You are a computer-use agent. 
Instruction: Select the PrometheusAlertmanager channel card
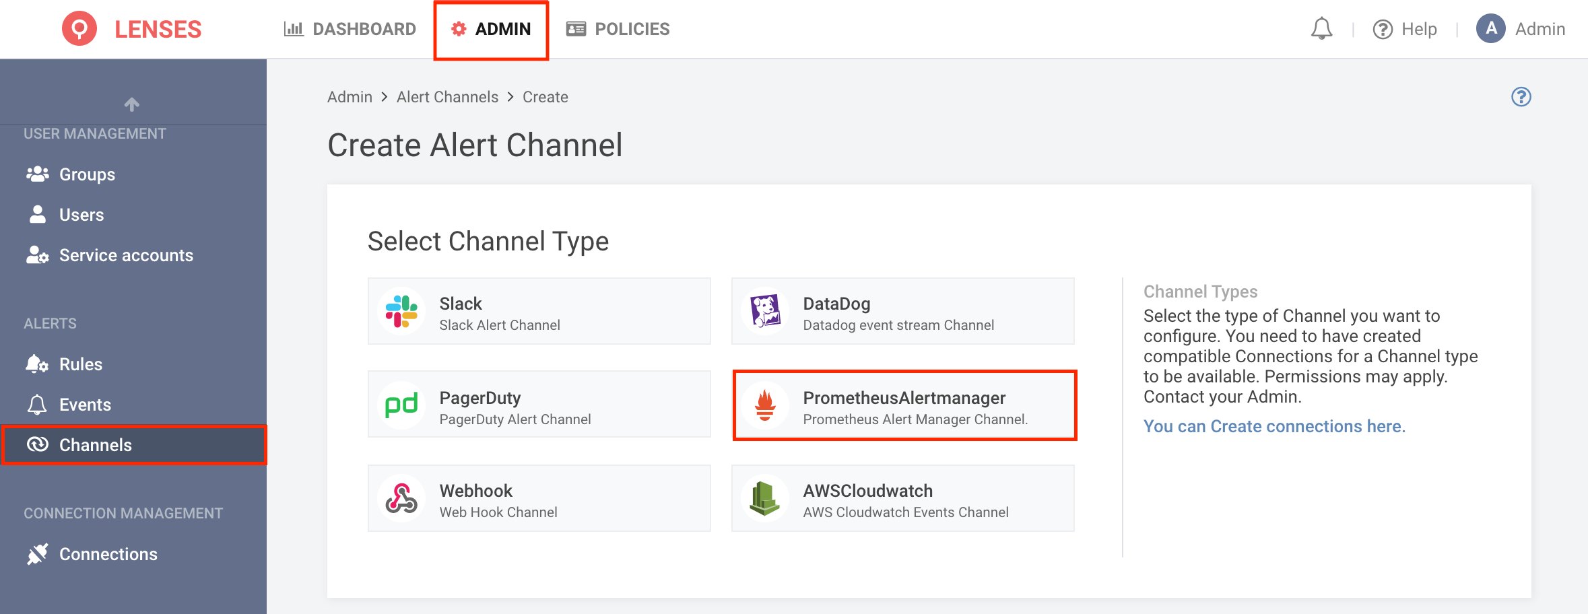click(x=903, y=405)
